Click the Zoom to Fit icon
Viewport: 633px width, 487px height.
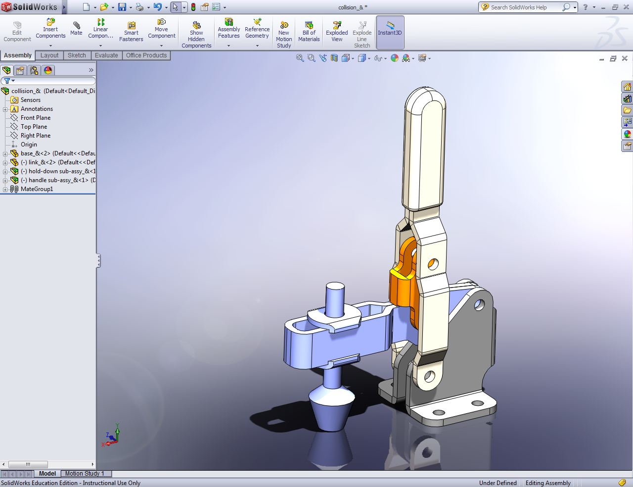(300, 58)
